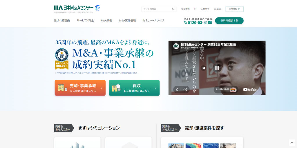Click the back-to-top arrow button
This screenshot has width=297, height=148.
292,143
